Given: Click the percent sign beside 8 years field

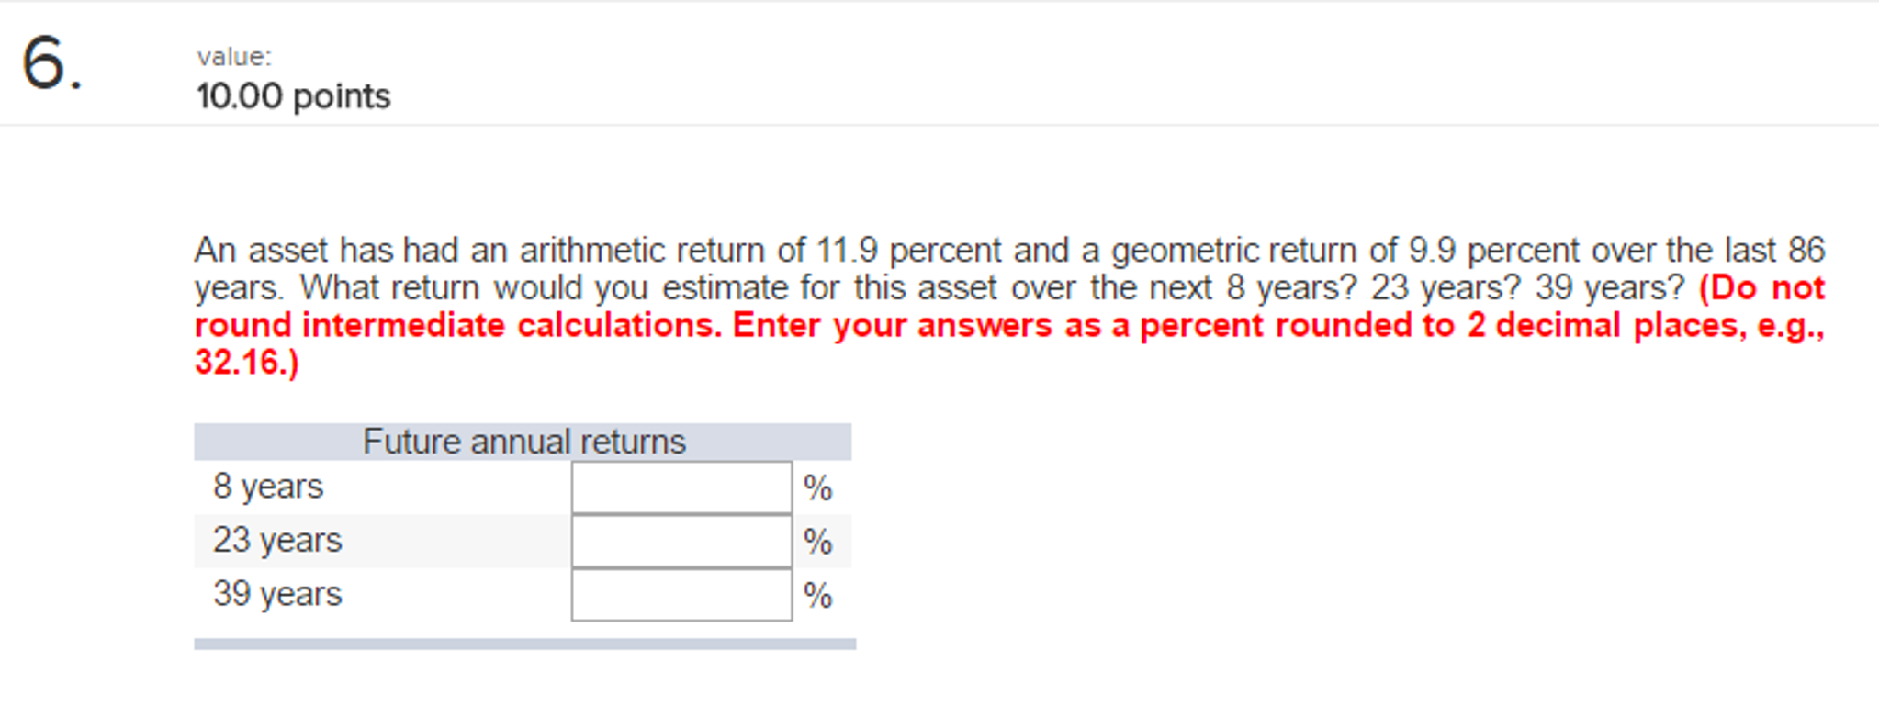Looking at the screenshot, I should (817, 487).
